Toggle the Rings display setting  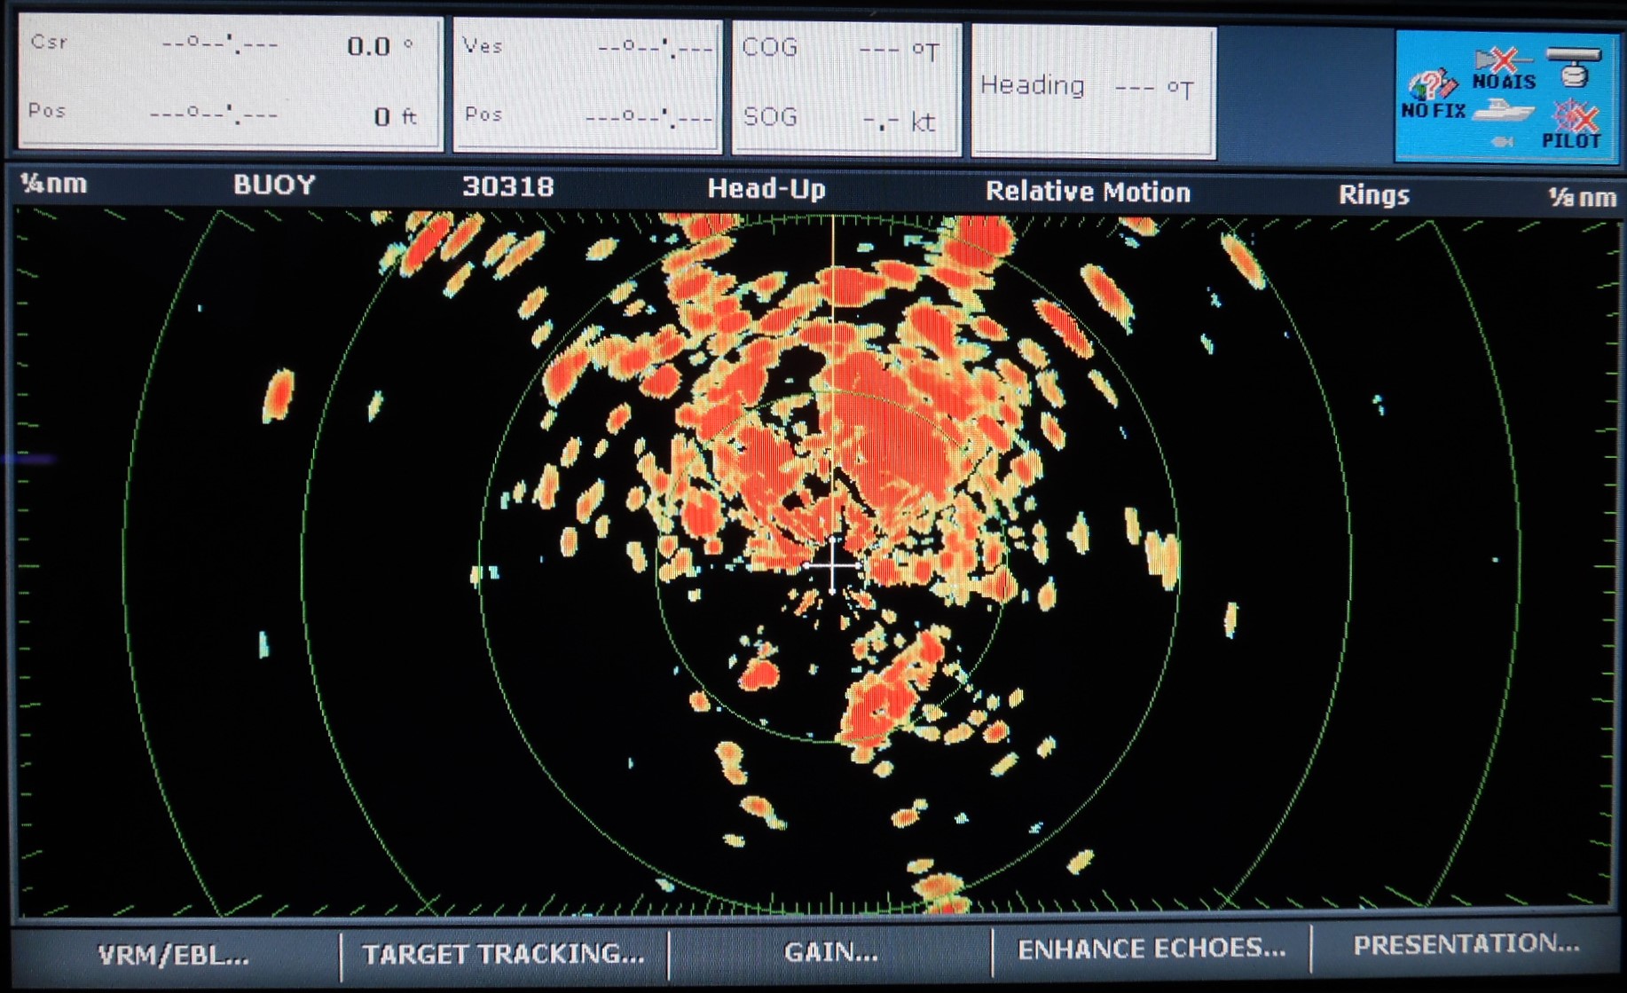pyautogui.click(x=1373, y=194)
